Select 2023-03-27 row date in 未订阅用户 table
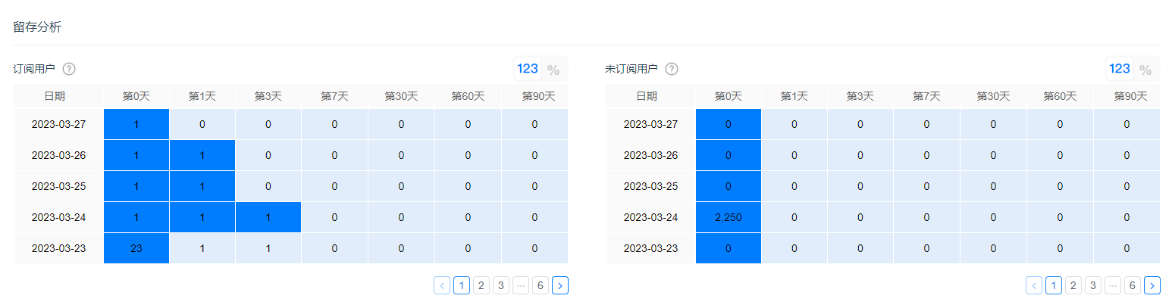 (x=650, y=124)
